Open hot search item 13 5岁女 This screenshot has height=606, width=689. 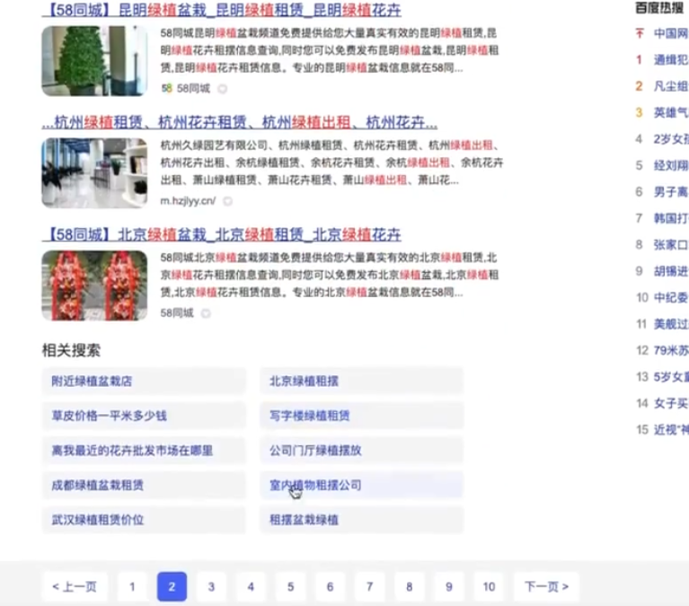tap(671, 377)
